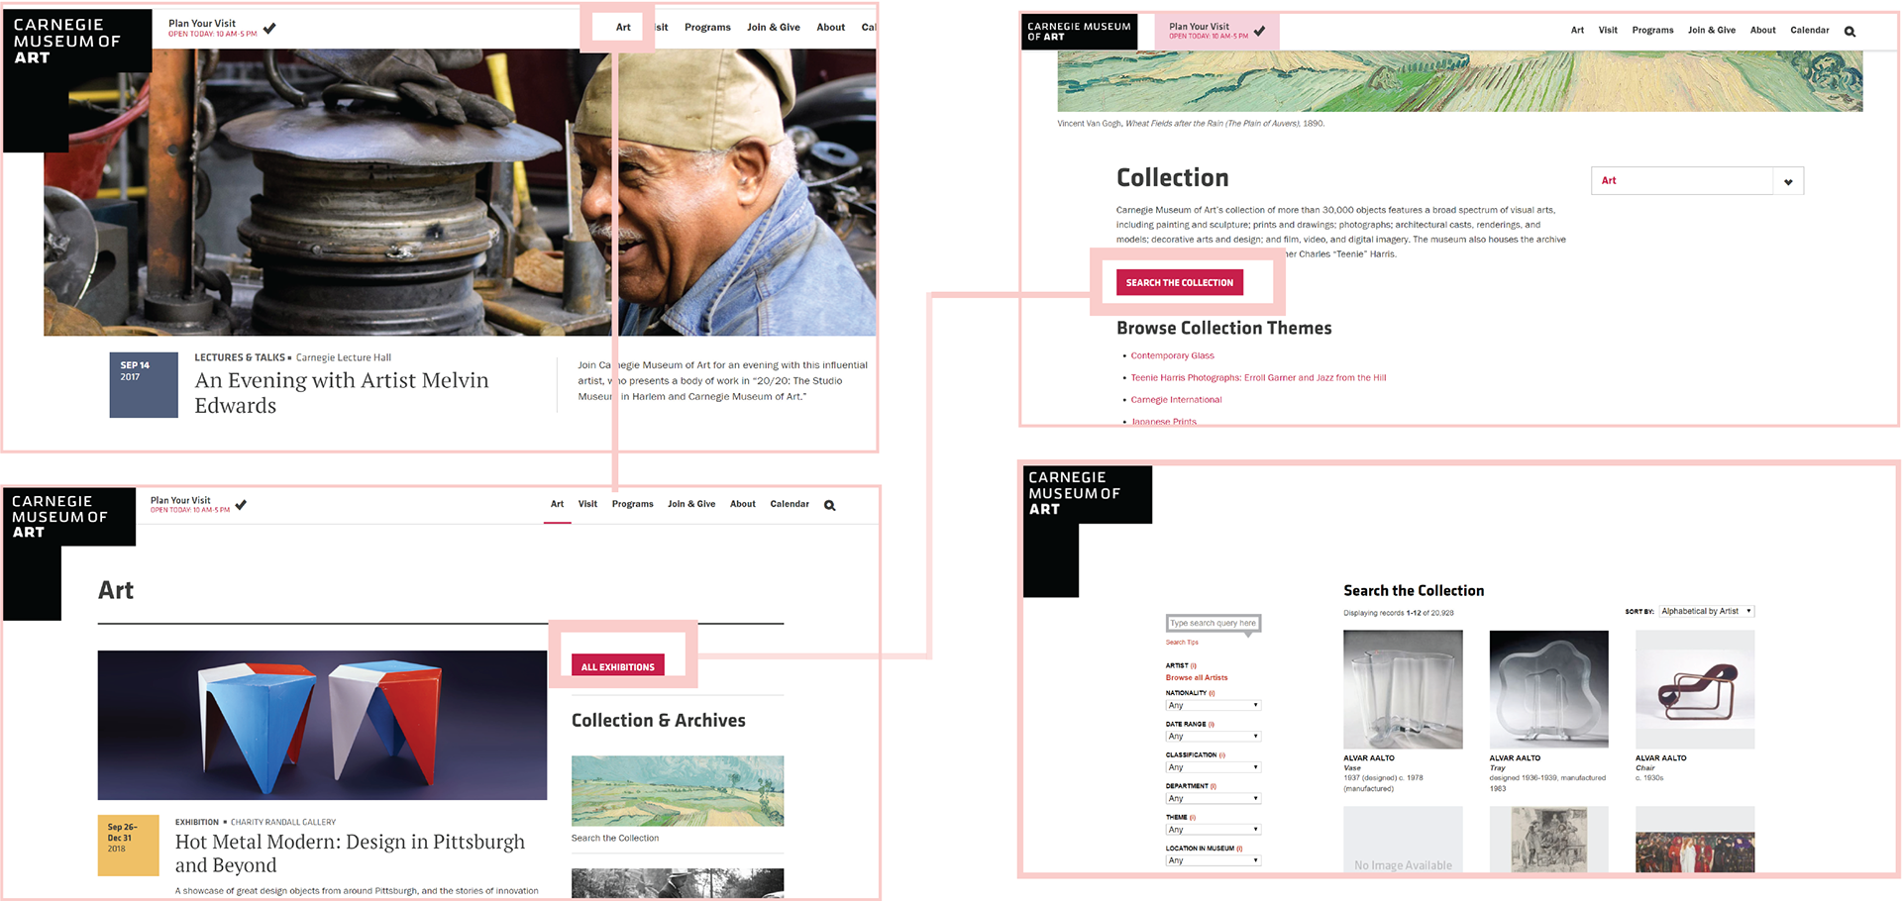Click the Carnegie Museum of Art logo on the Art page
The width and height of the screenshot is (1902, 901).
(x=69, y=552)
